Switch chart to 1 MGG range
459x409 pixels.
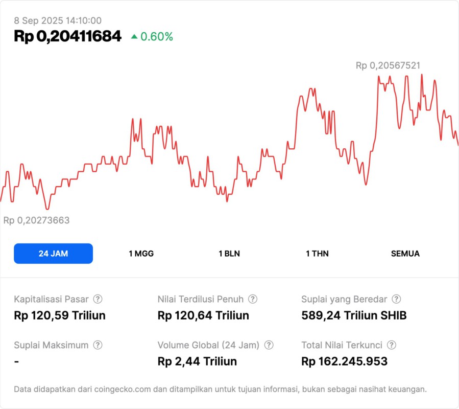tap(141, 254)
